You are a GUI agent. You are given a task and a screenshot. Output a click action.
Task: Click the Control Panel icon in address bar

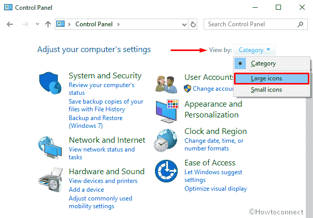pos(60,24)
